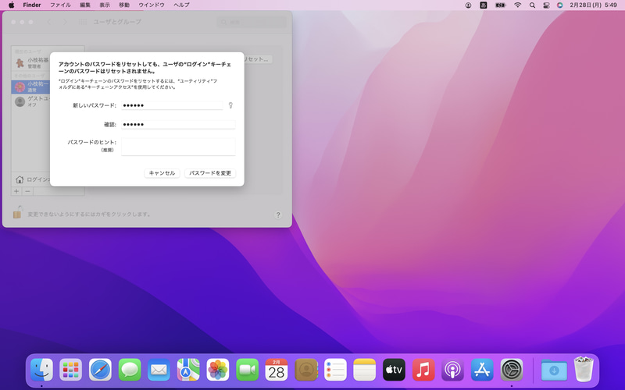Check the battery status icon
625x390 pixels.
point(501,5)
